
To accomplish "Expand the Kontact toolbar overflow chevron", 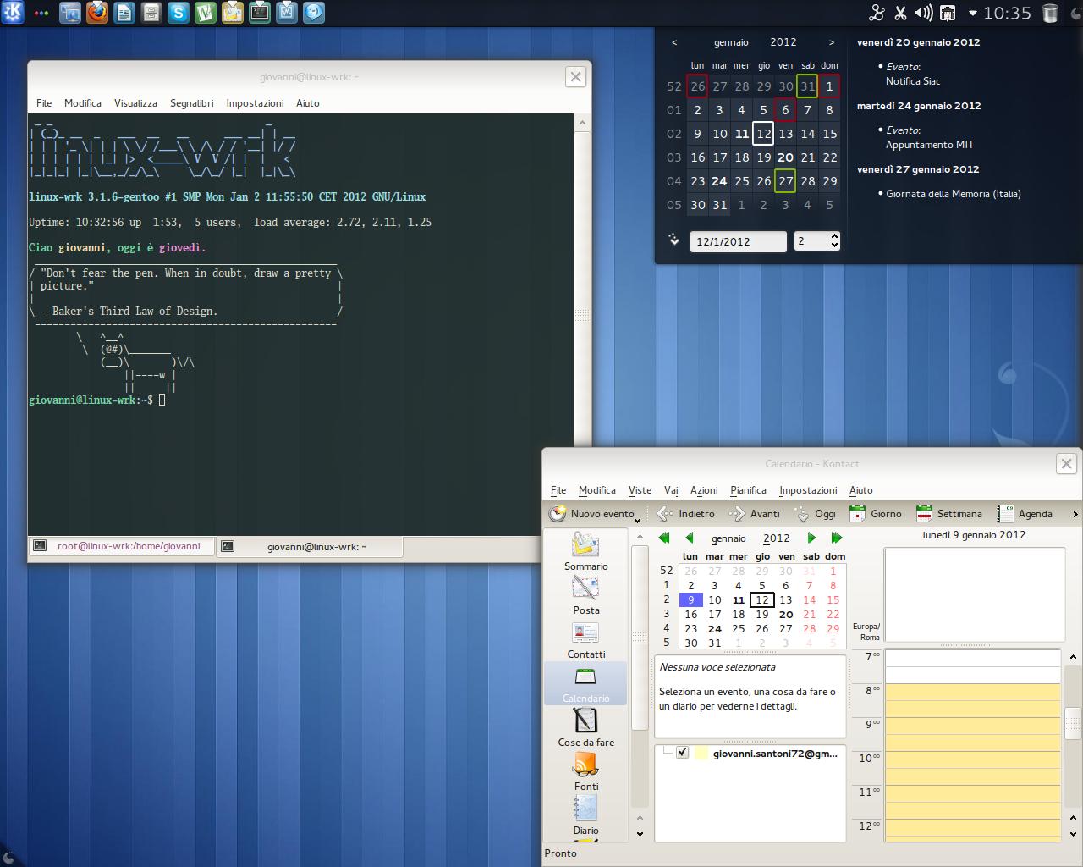I will pos(1075,514).
